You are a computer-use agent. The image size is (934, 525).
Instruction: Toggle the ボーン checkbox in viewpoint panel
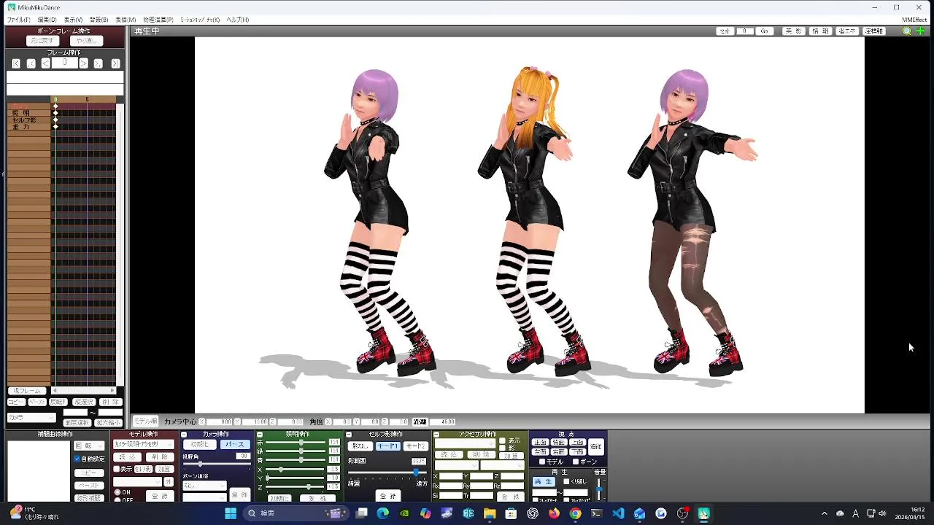point(576,462)
